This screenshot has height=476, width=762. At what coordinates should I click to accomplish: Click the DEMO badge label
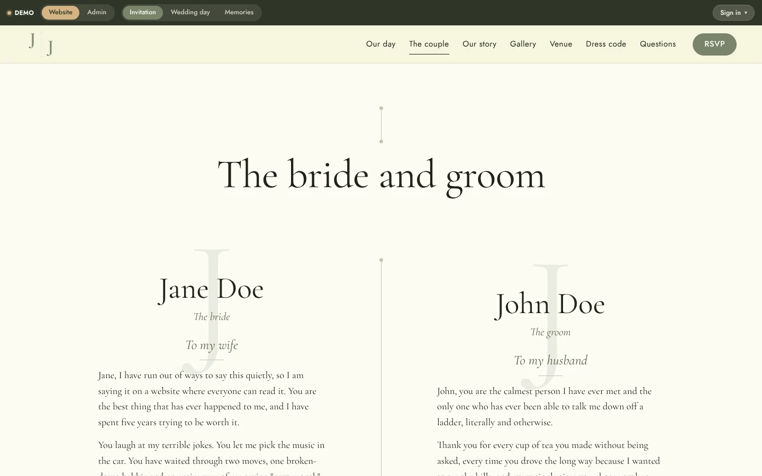click(x=21, y=13)
